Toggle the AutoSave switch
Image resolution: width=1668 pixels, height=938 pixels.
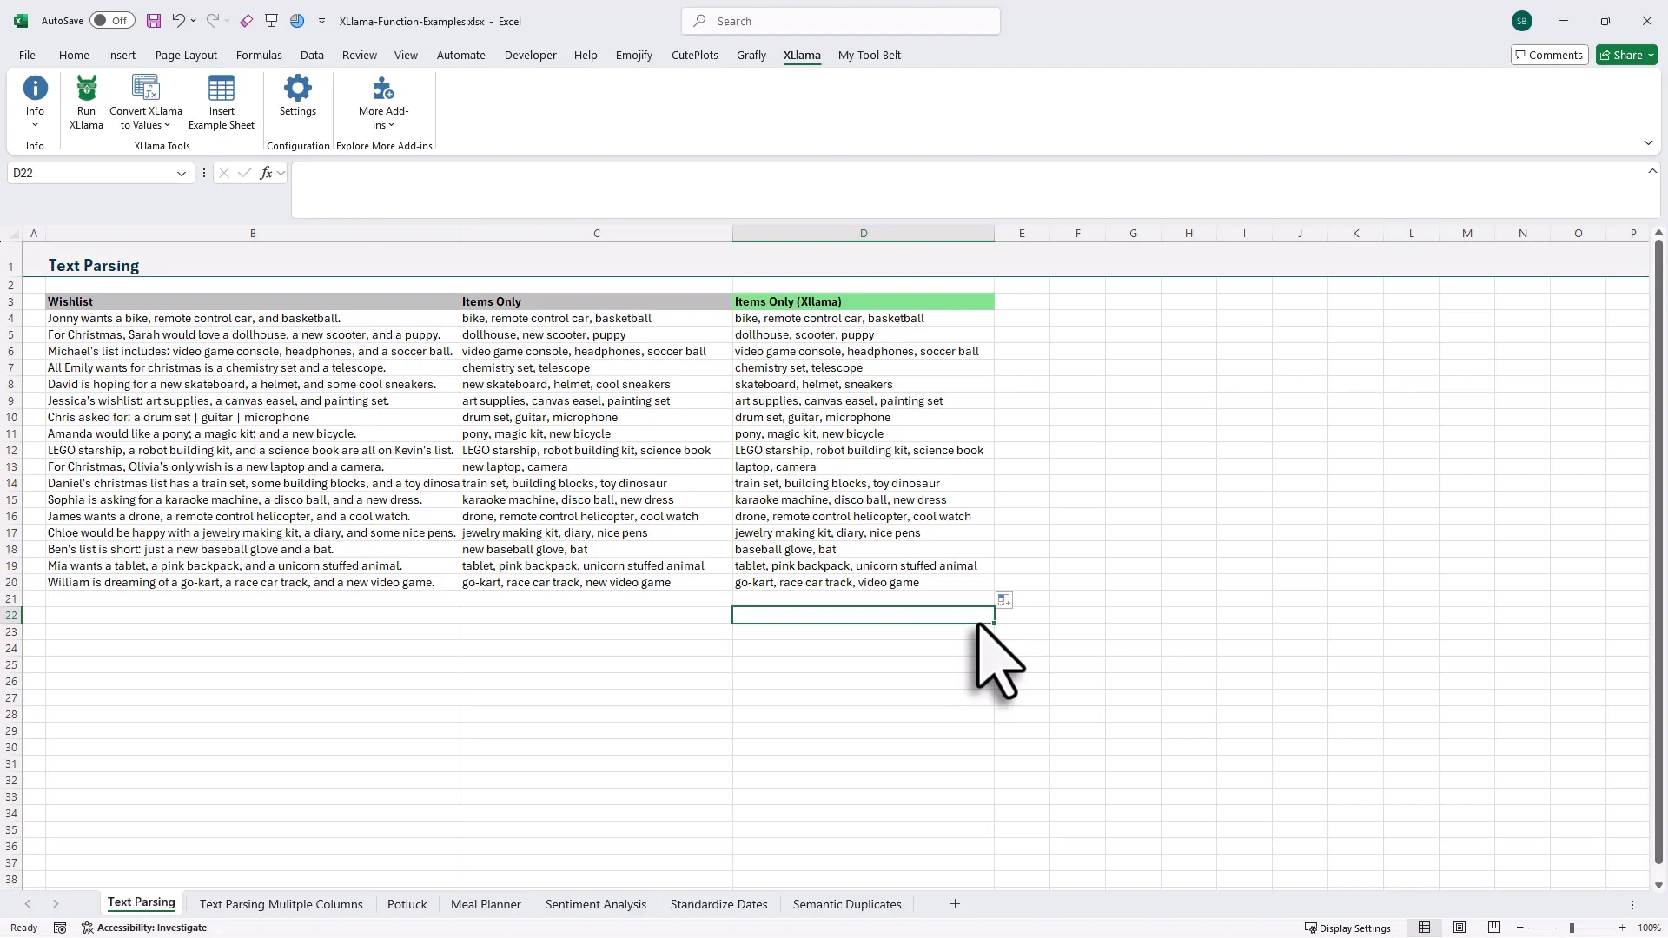(112, 21)
